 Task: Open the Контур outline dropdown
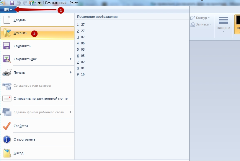(x=200, y=18)
